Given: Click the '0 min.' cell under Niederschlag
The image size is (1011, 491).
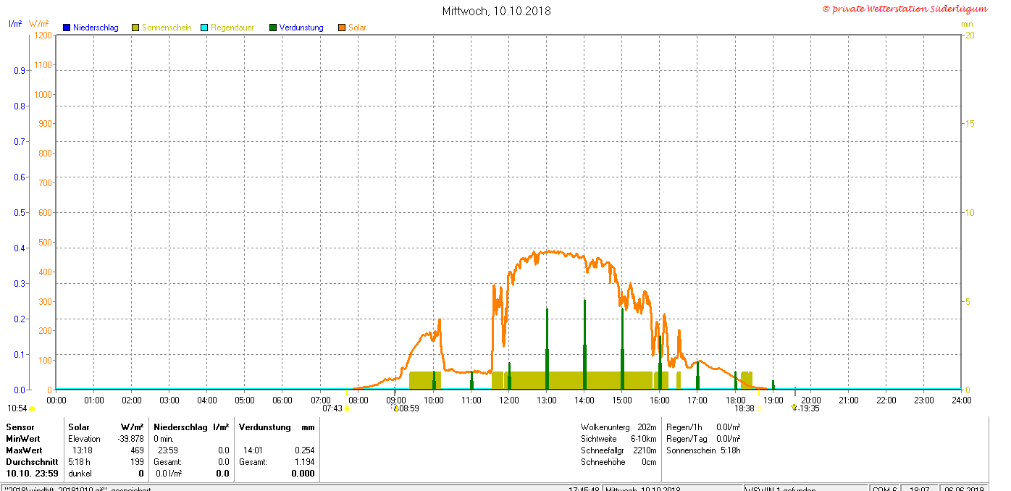Looking at the screenshot, I should click(164, 439).
